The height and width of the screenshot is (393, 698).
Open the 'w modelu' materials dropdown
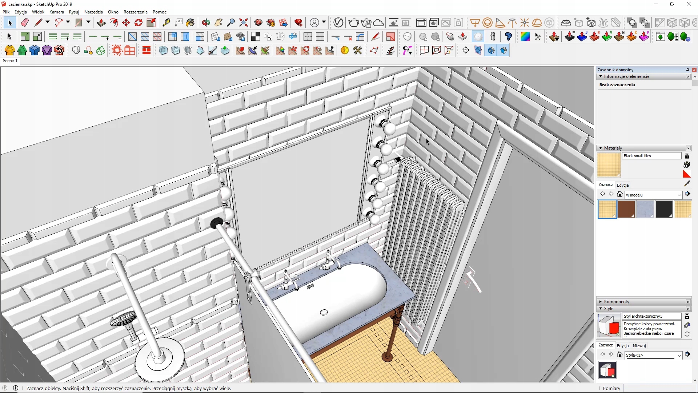coord(679,195)
